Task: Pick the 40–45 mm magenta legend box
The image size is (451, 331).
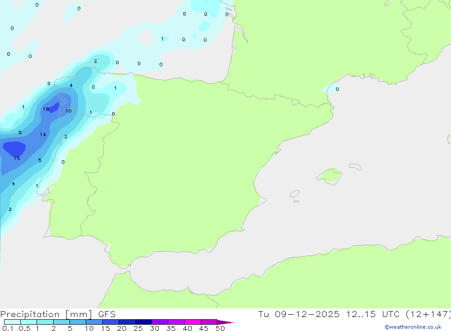Action: coord(193,322)
